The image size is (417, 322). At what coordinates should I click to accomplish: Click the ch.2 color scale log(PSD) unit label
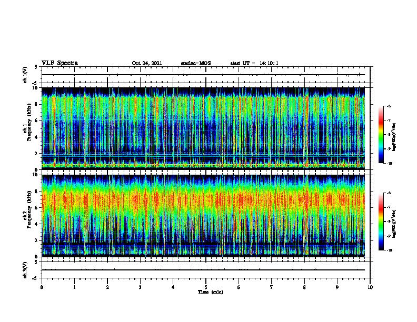(x=394, y=224)
